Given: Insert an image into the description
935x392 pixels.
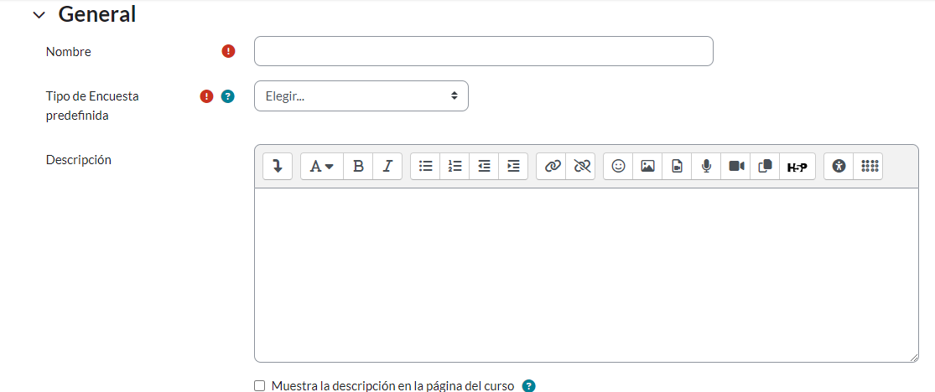Looking at the screenshot, I should coord(647,166).
